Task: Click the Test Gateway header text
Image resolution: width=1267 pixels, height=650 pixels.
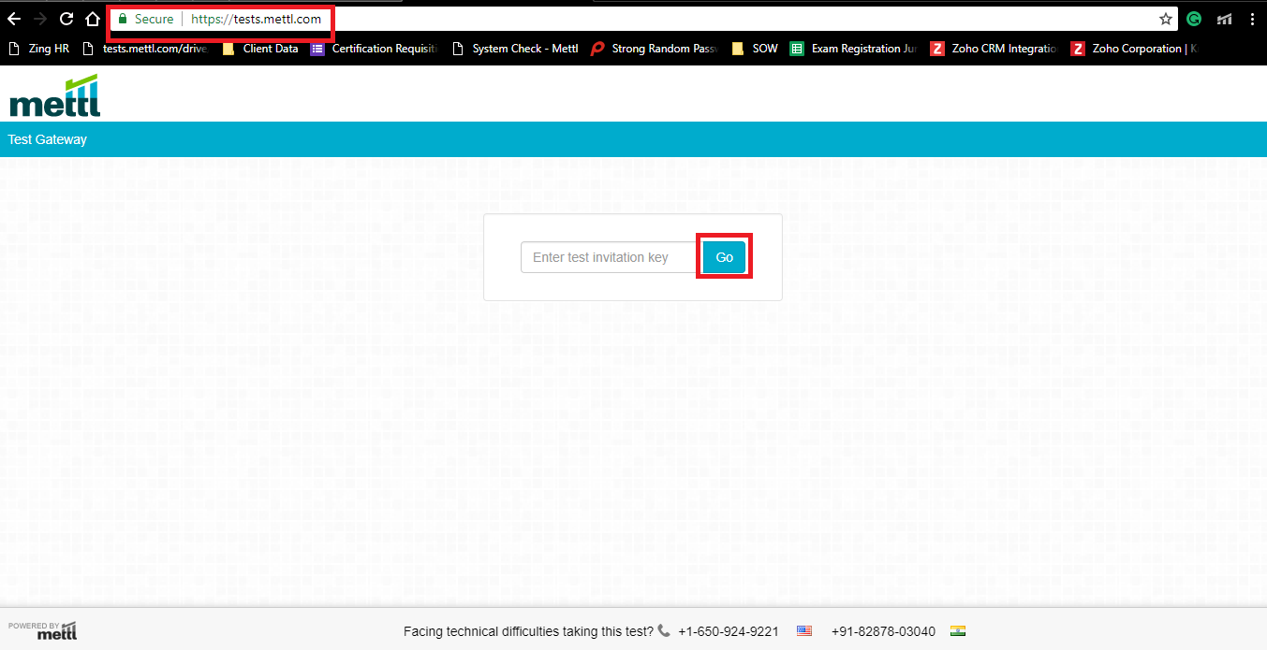Action: point(47,139)
